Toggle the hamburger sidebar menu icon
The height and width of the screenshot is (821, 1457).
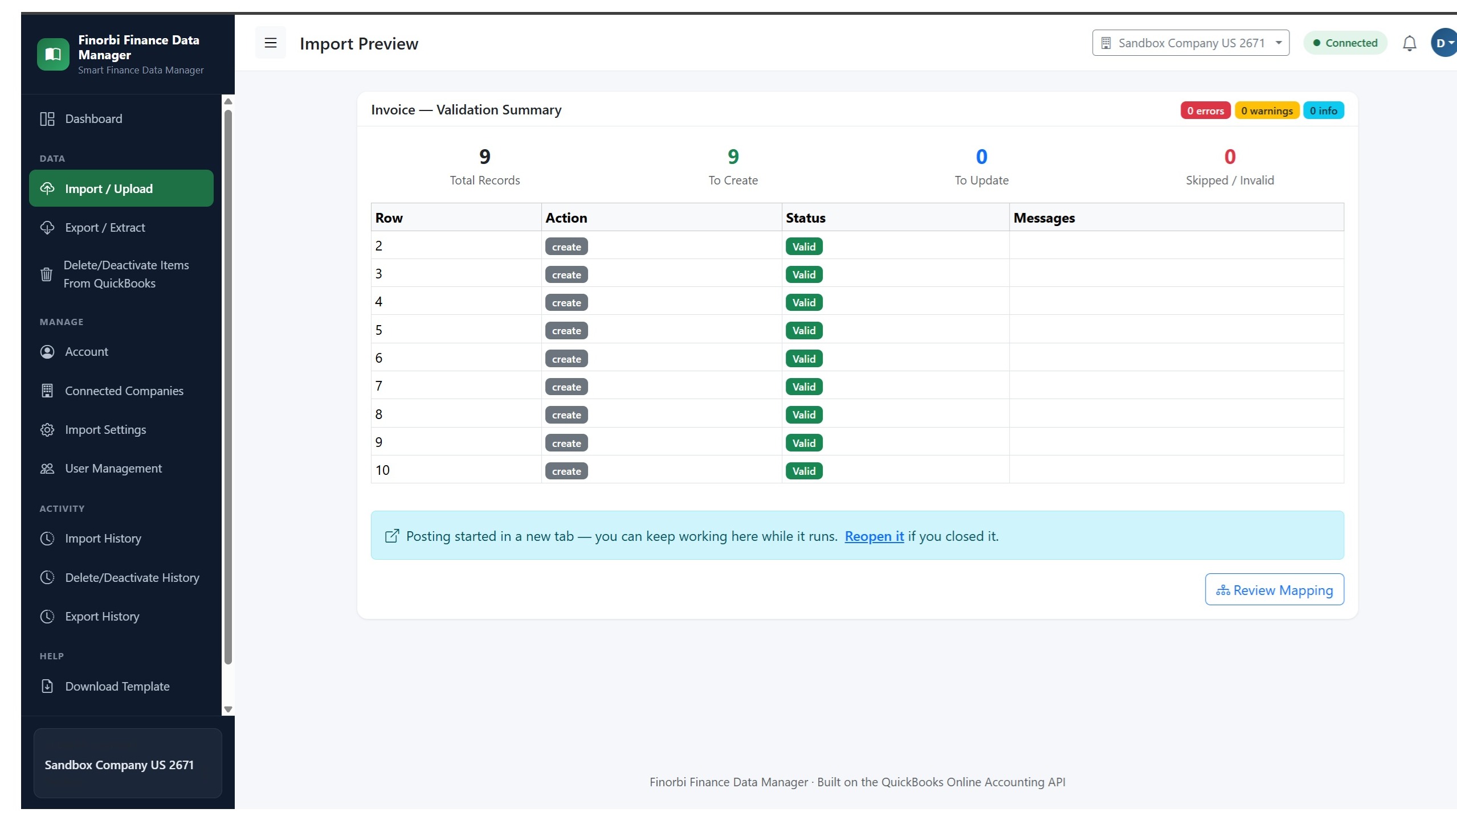click(x=271, y=43)
